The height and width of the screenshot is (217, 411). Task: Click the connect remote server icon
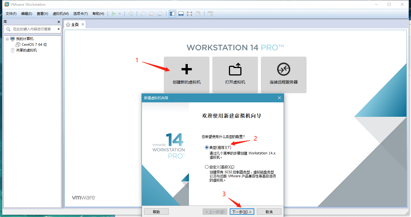coord(284,69)
